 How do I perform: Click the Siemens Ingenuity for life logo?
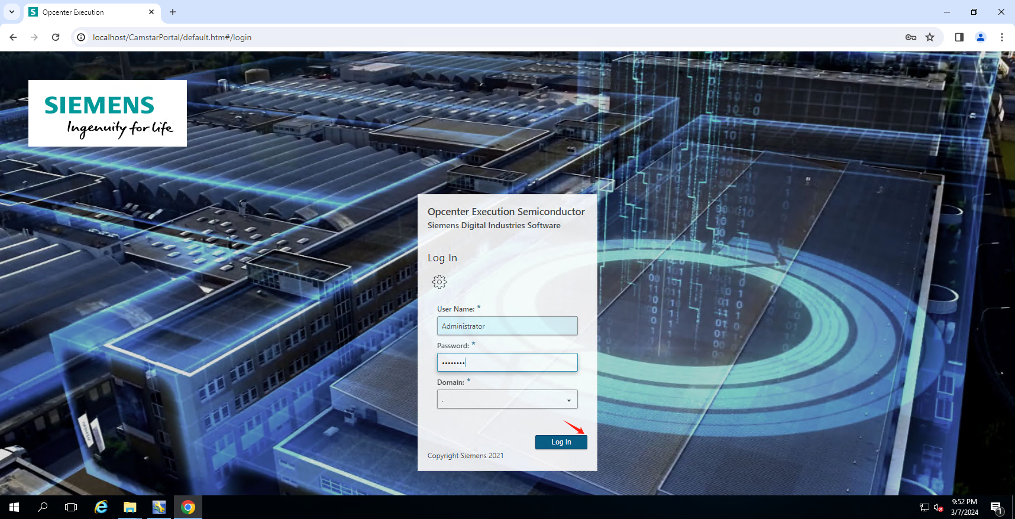pyautogui.click(x=108, y=113)
